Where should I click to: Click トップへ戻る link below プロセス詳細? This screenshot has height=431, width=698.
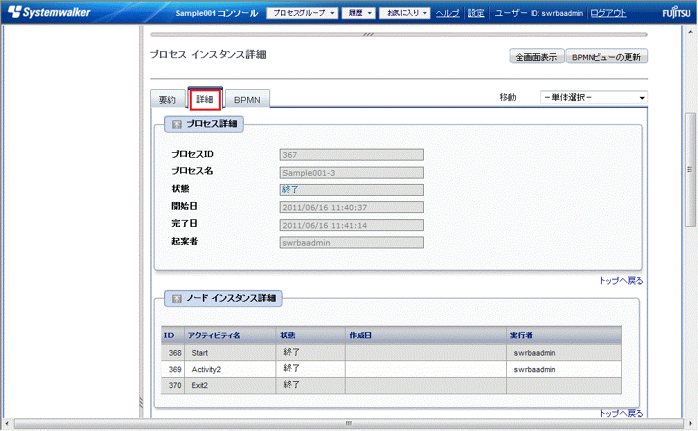(x=621, y=281)
